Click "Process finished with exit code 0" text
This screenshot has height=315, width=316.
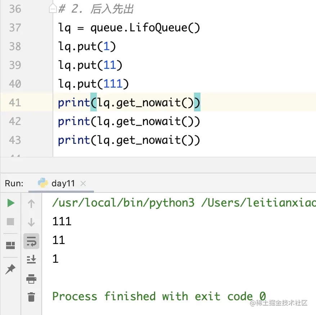pos(159,296)
